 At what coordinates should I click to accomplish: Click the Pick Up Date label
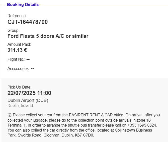[x=19, y=87]
